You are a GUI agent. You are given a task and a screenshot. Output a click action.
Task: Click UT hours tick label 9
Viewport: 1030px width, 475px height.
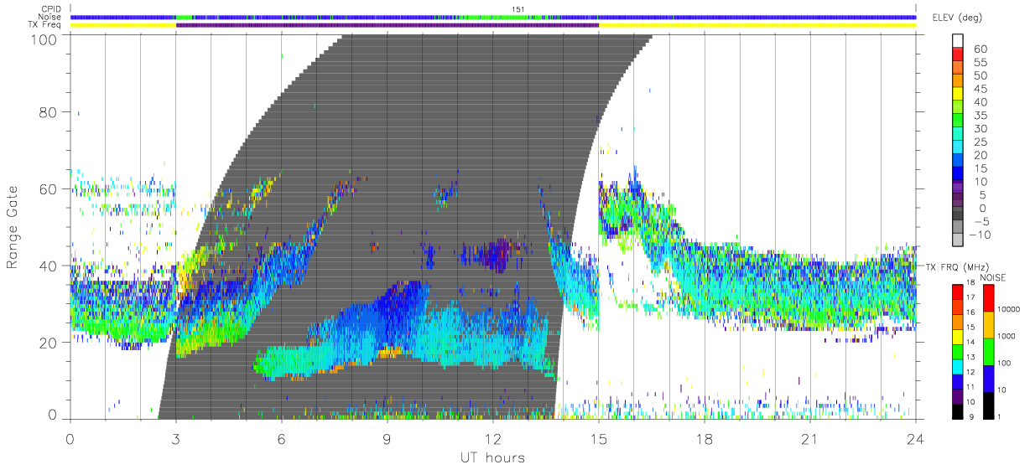pyautogui.click(x=387, y=439)
